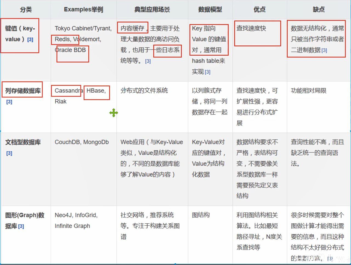Viewport: 351px width, 265px height.
Task: Select the Tokyo Cabinet/Tyrant example text
Action: tap(83, 29)
